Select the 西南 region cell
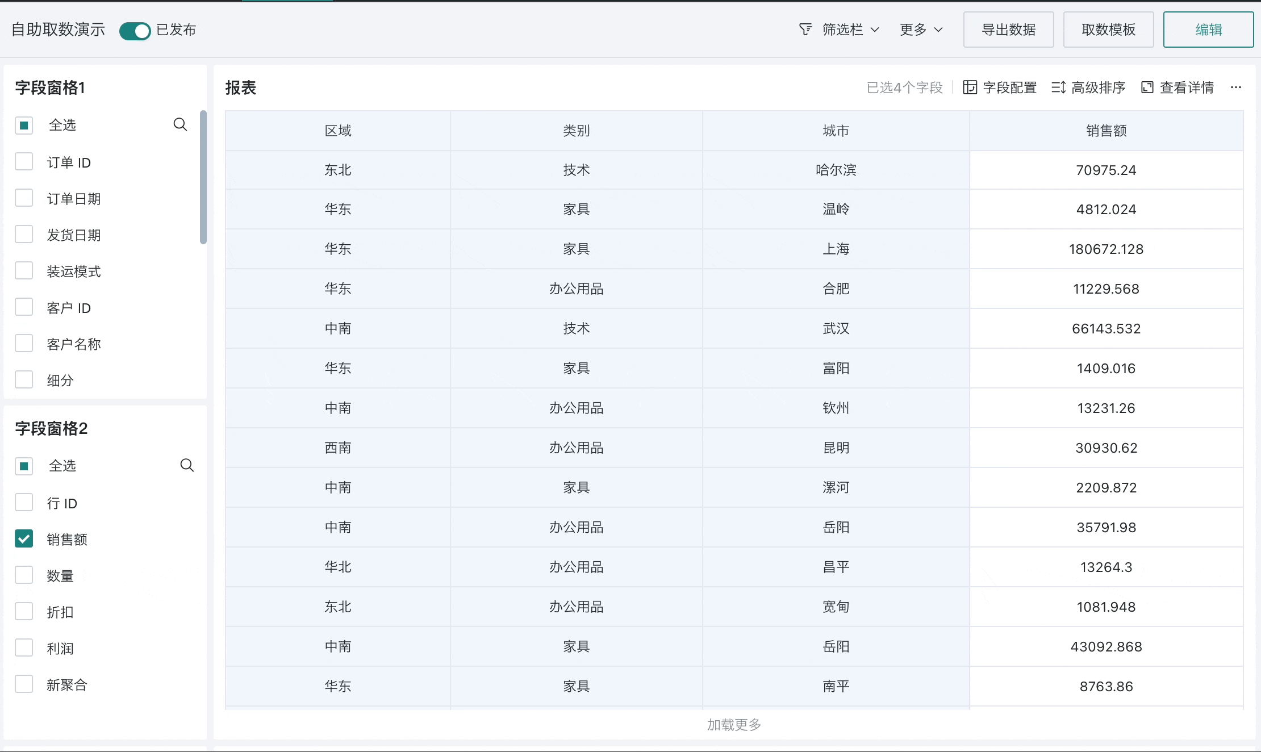 [x=338, y=448]
